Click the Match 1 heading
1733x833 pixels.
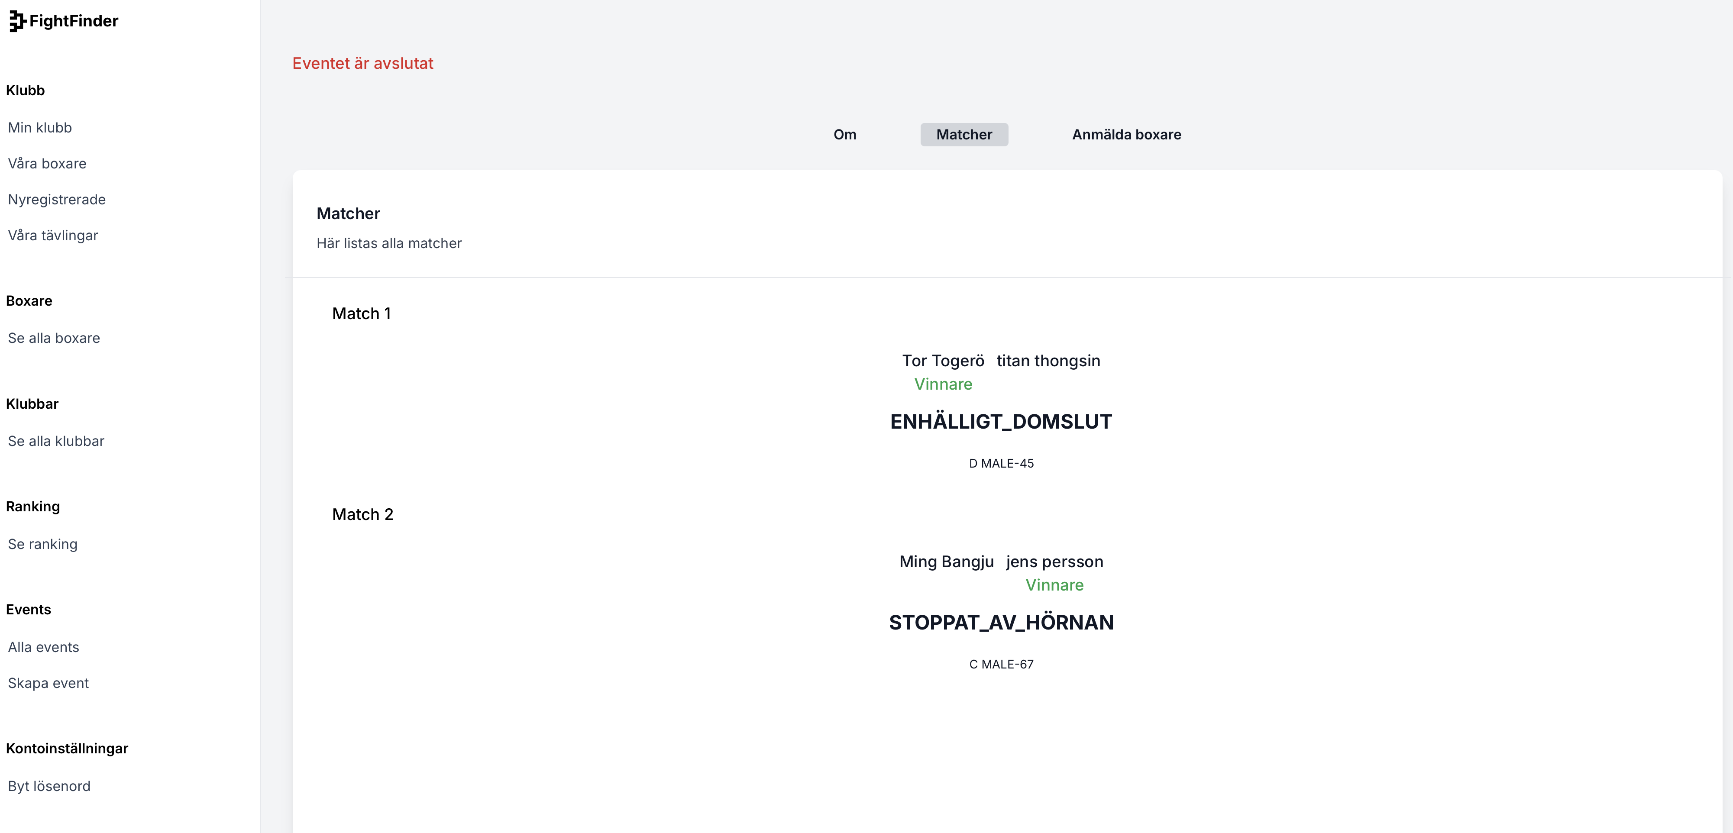coord(361,313)
